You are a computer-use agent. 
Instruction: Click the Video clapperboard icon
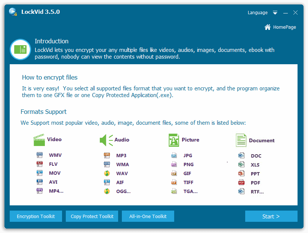(39, 140)
